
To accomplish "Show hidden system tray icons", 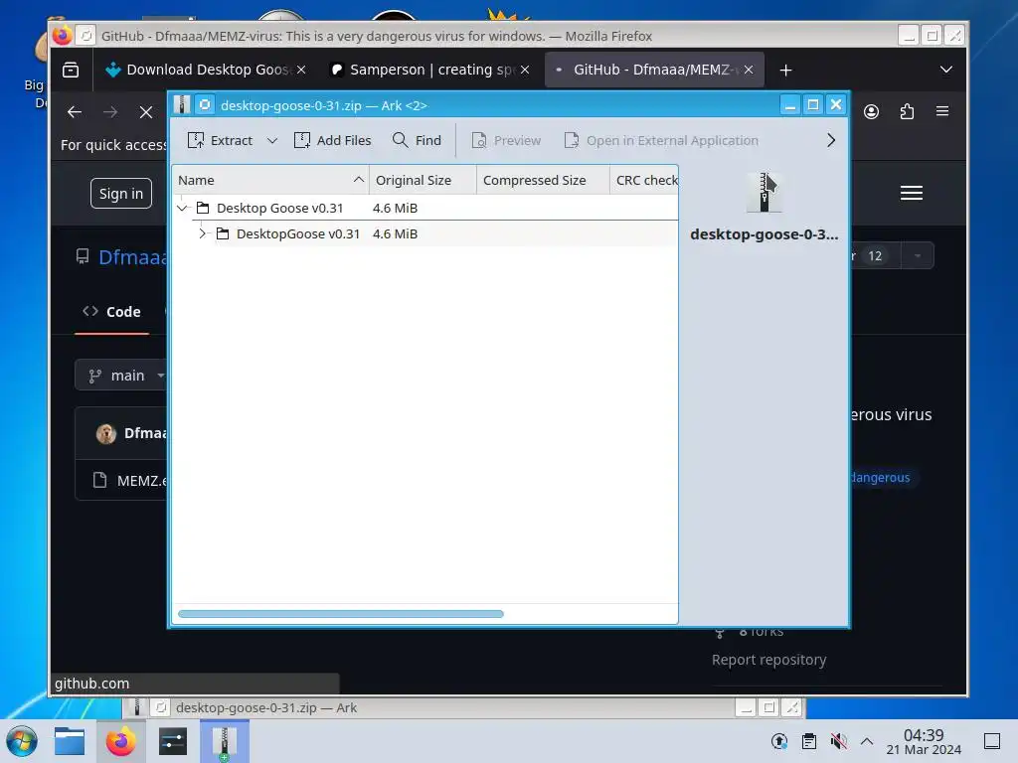I will 867,741.
